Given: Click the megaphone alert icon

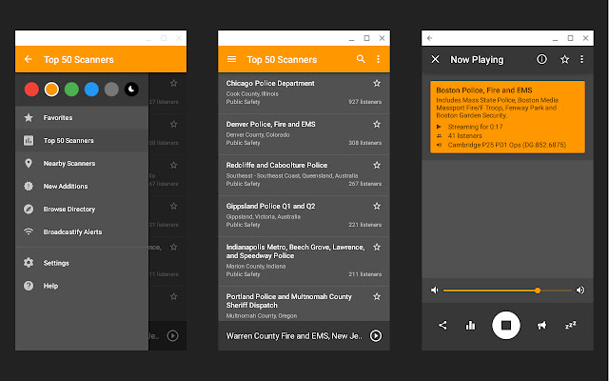Looking at the screenshot, I should pos(540,325).
